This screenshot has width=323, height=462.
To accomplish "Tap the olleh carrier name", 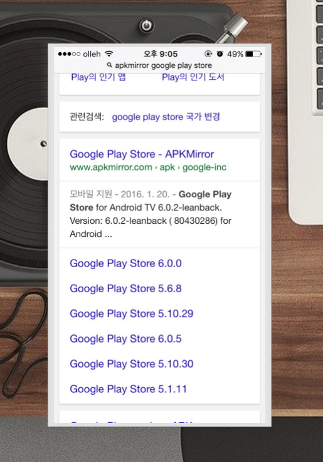I will pyautogui.click(x=92, y=54).
